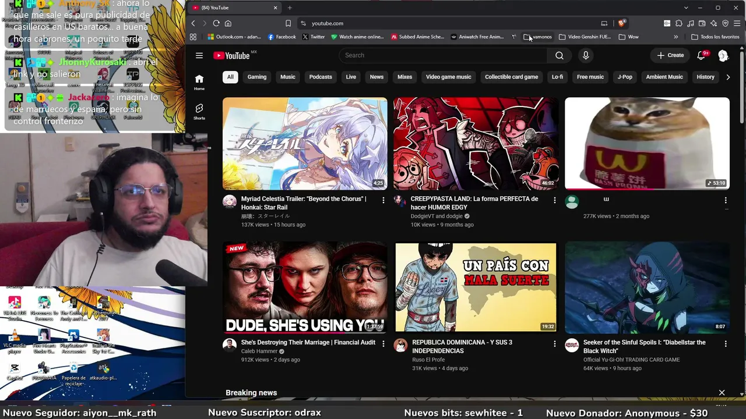746x419 pixels.
Task: Open the YouTube hamburger guide menu
Action: point(199,55)
